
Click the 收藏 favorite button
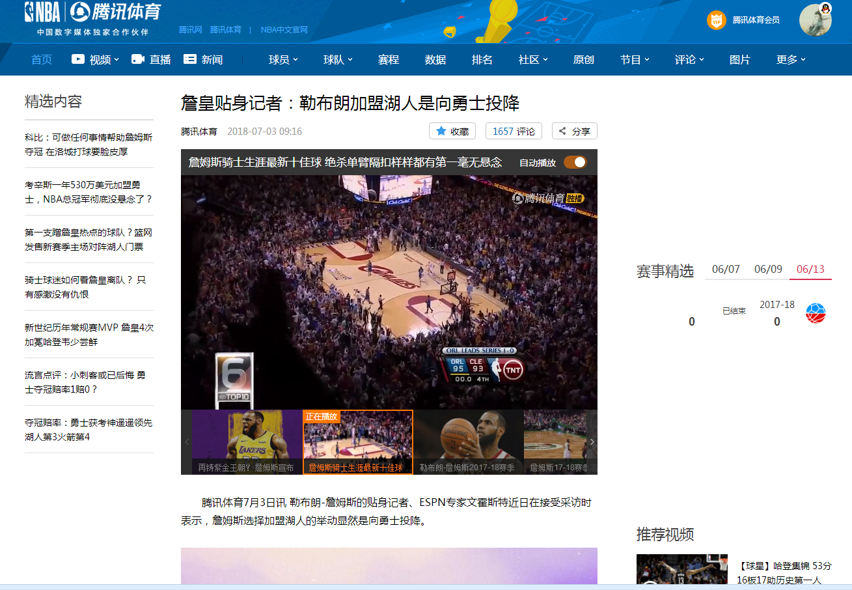pyautogui.click(x=452, y=131)
